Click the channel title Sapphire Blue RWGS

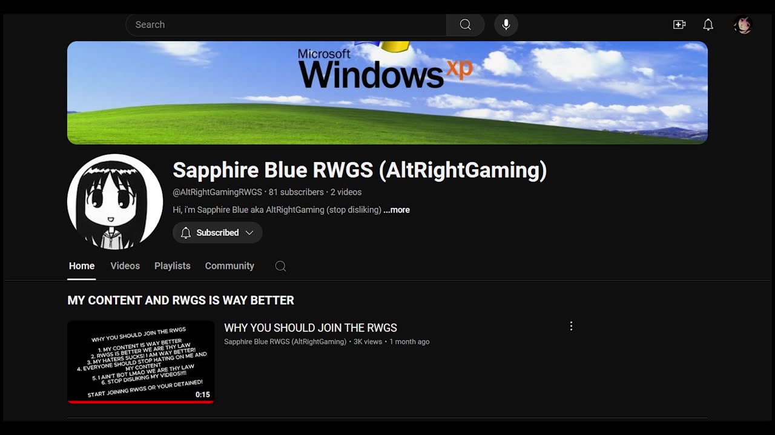click(x=360, y=170)
